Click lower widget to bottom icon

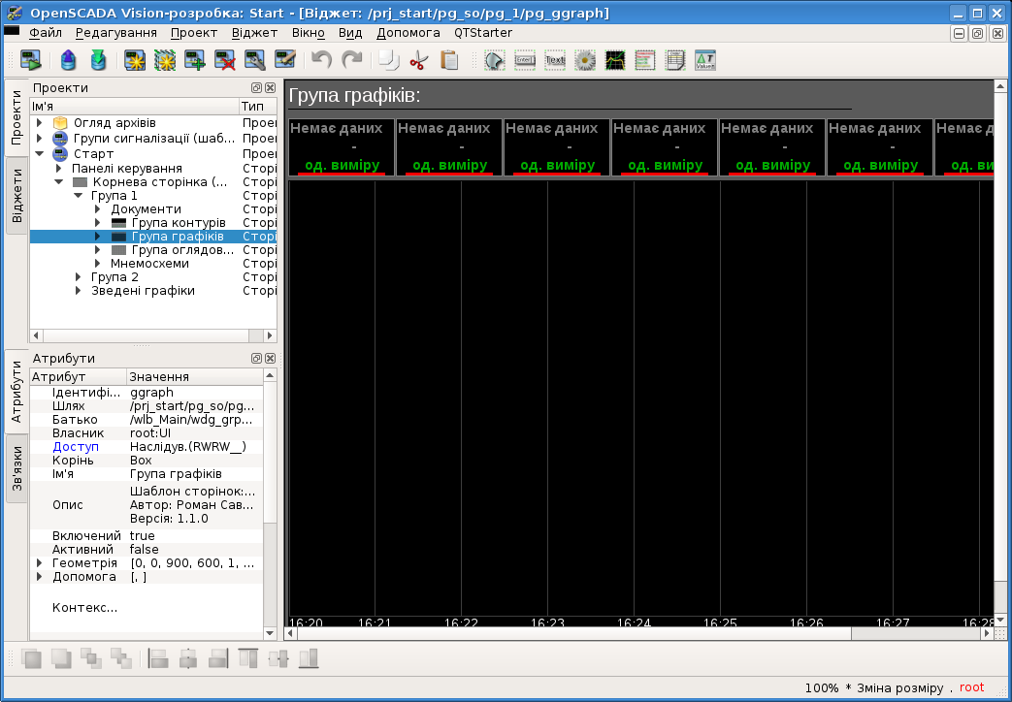click(x=61, y=658)
